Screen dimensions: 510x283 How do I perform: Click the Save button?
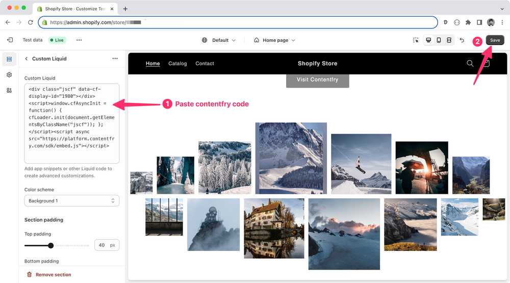point(495,40)
